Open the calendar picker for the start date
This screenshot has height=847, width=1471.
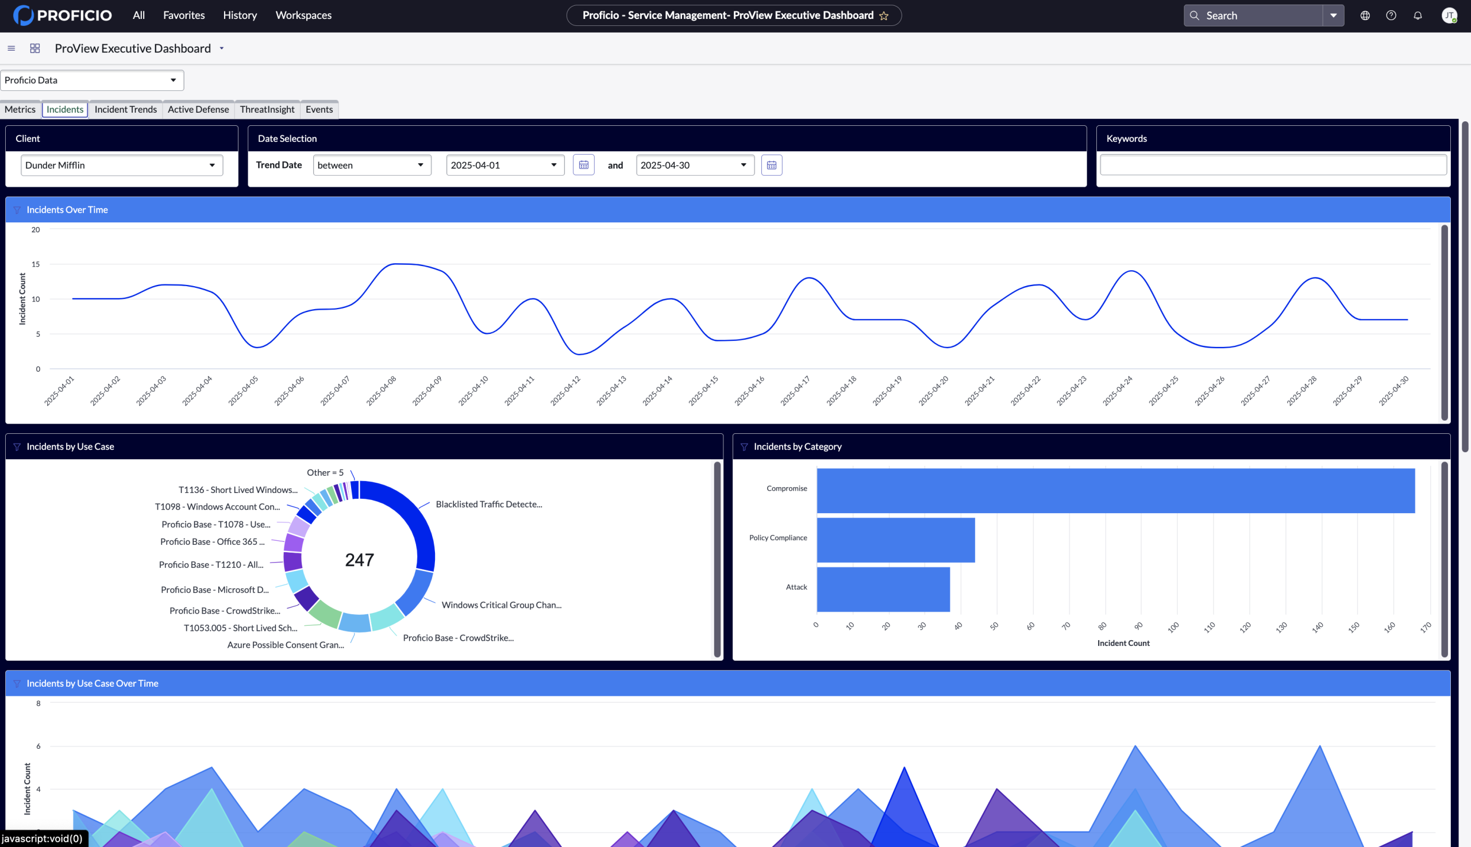(583, 164)
